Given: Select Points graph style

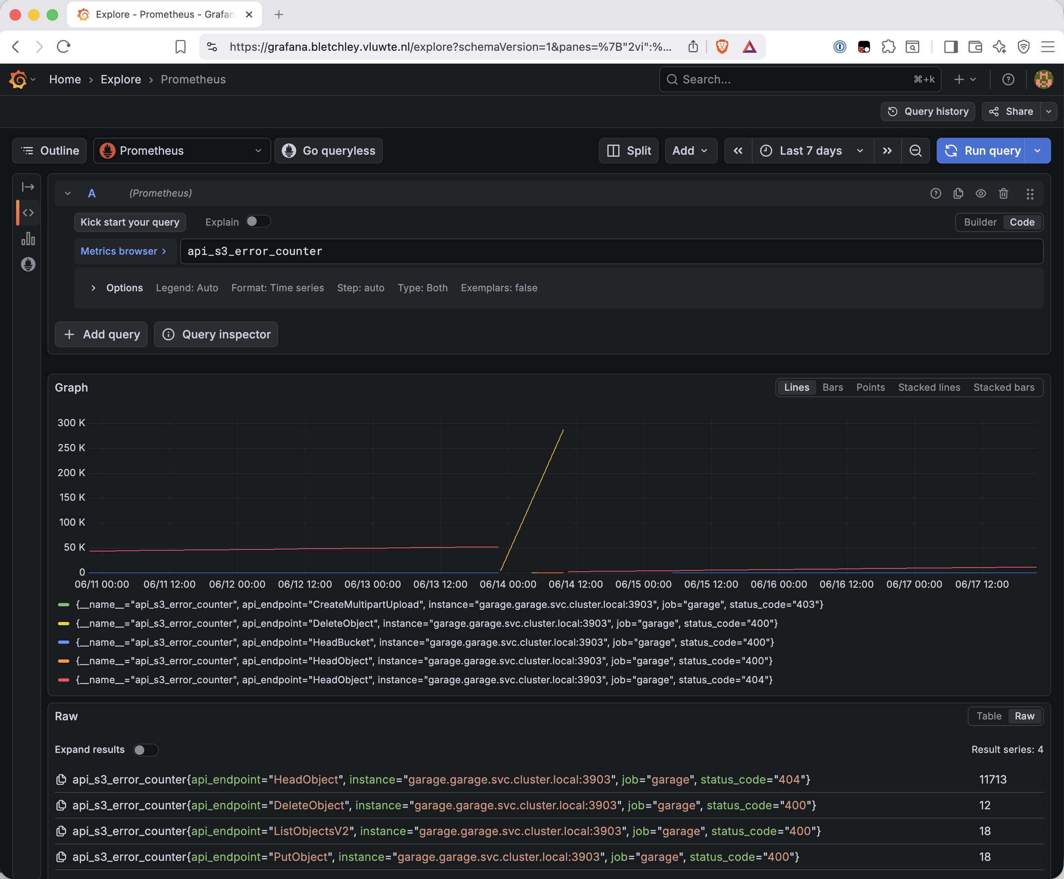Looking at the screenshot, I should 870,388.
